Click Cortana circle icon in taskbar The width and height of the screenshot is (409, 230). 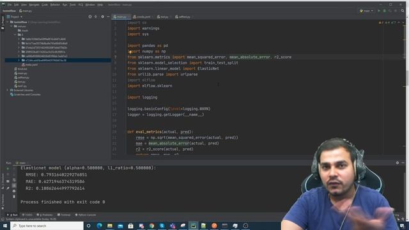click(88, 226)
